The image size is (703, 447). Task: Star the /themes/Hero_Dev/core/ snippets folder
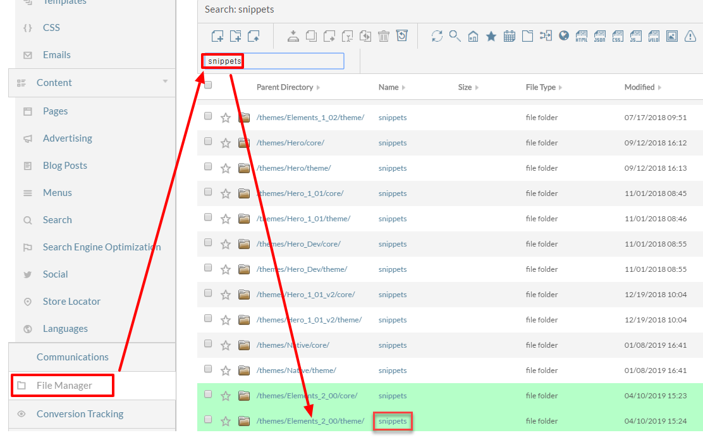(226, 244)
